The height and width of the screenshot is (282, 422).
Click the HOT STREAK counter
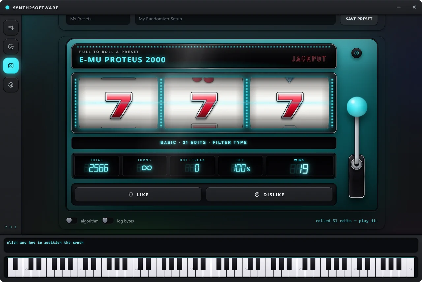[192, 166]
